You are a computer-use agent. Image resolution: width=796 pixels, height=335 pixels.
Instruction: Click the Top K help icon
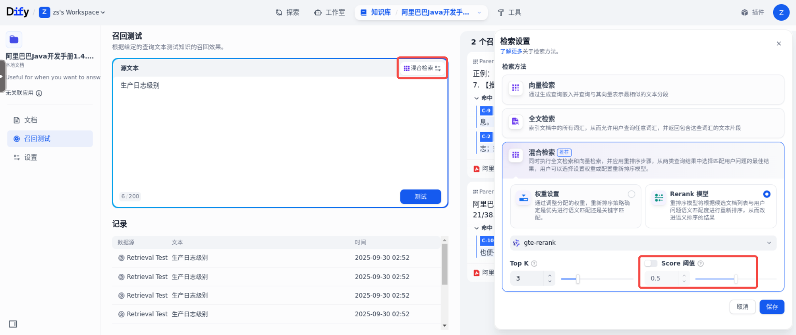[x=534, y=263]
